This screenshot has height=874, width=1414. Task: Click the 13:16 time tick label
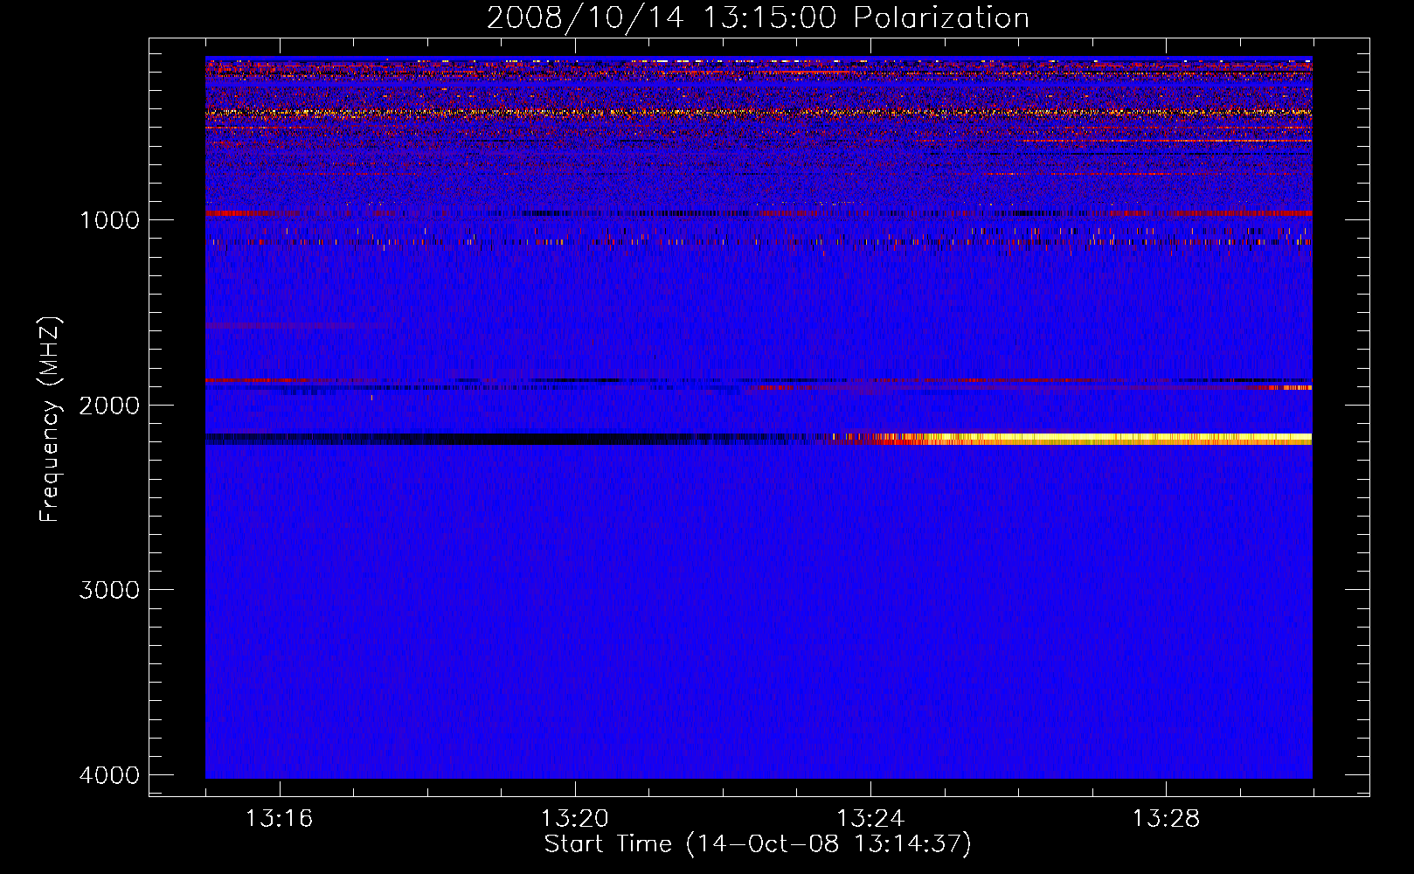279,819
